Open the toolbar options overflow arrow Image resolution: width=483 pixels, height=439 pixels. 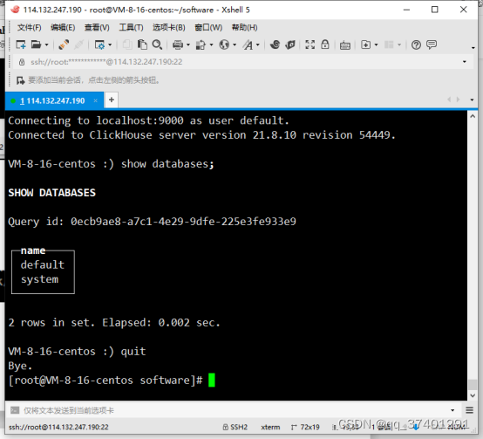tap(473, 47)
